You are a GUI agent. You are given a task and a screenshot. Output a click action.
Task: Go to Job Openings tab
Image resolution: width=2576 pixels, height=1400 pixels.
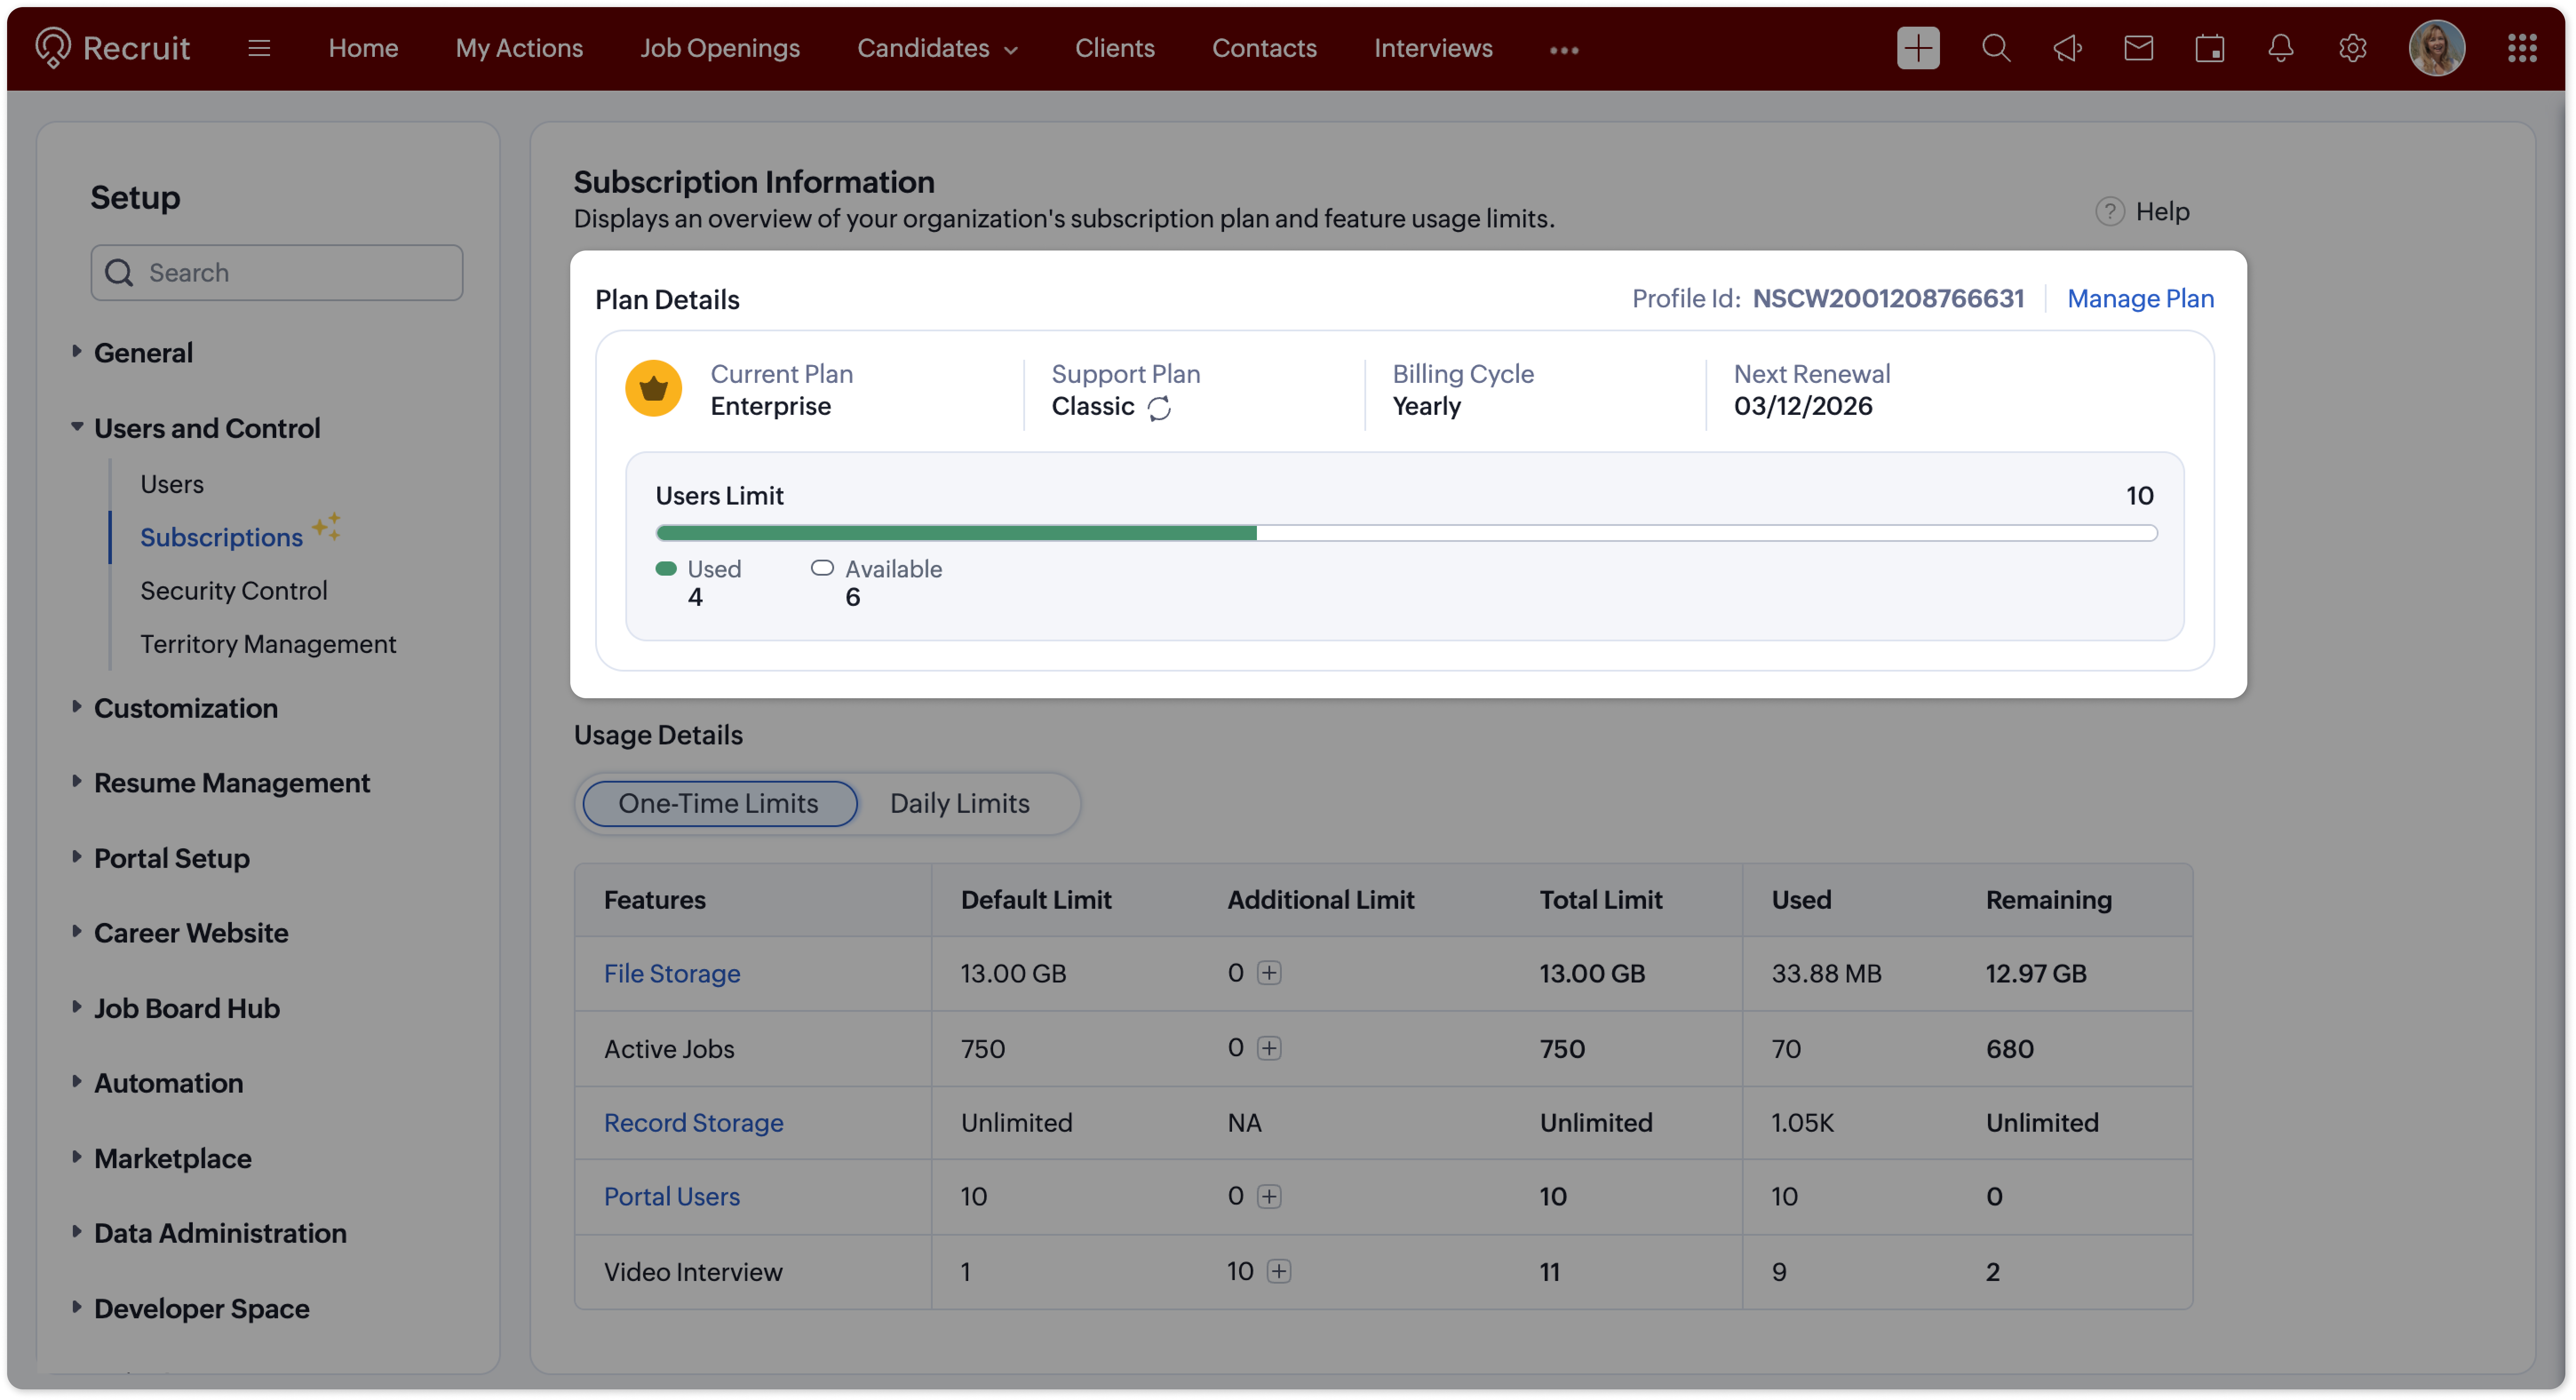(x=719, y=48)
